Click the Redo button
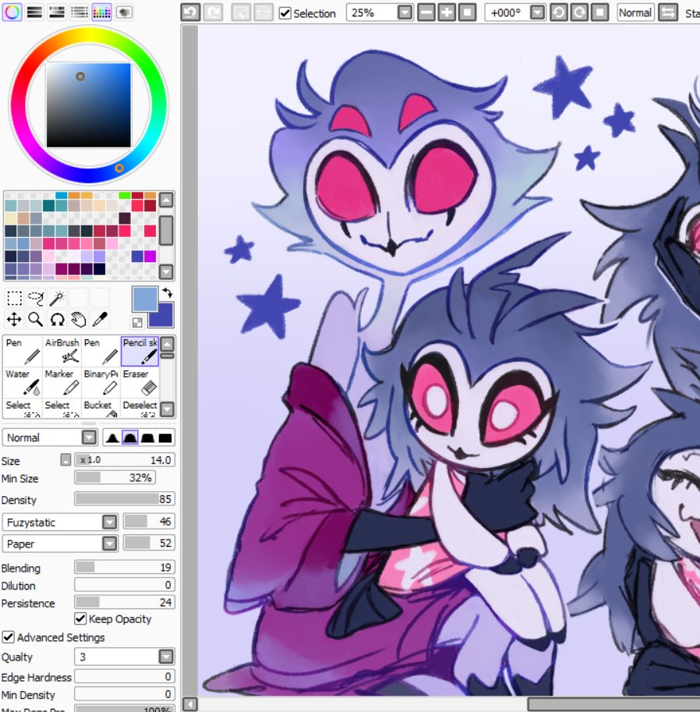The height and width of the screenshot is (712, 700). (x=213, y=12)
